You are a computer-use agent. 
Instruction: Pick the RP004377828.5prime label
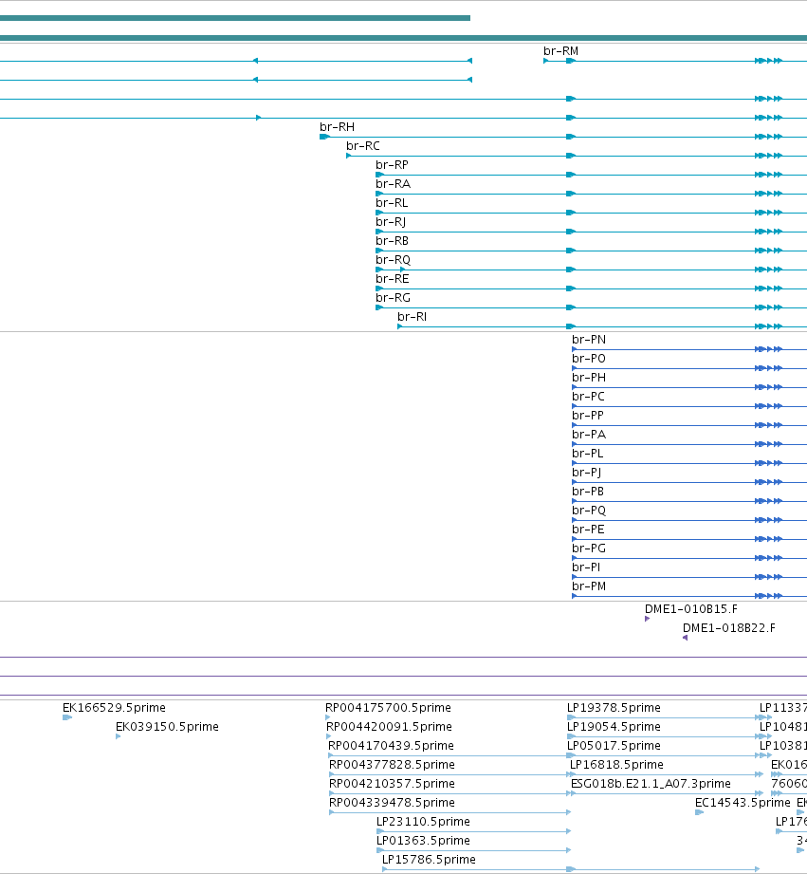tap(392, 764)
